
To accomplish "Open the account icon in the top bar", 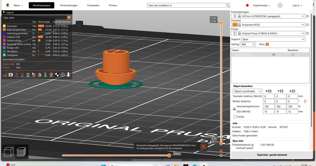I will pyautogui.click(x=280, y=5).
